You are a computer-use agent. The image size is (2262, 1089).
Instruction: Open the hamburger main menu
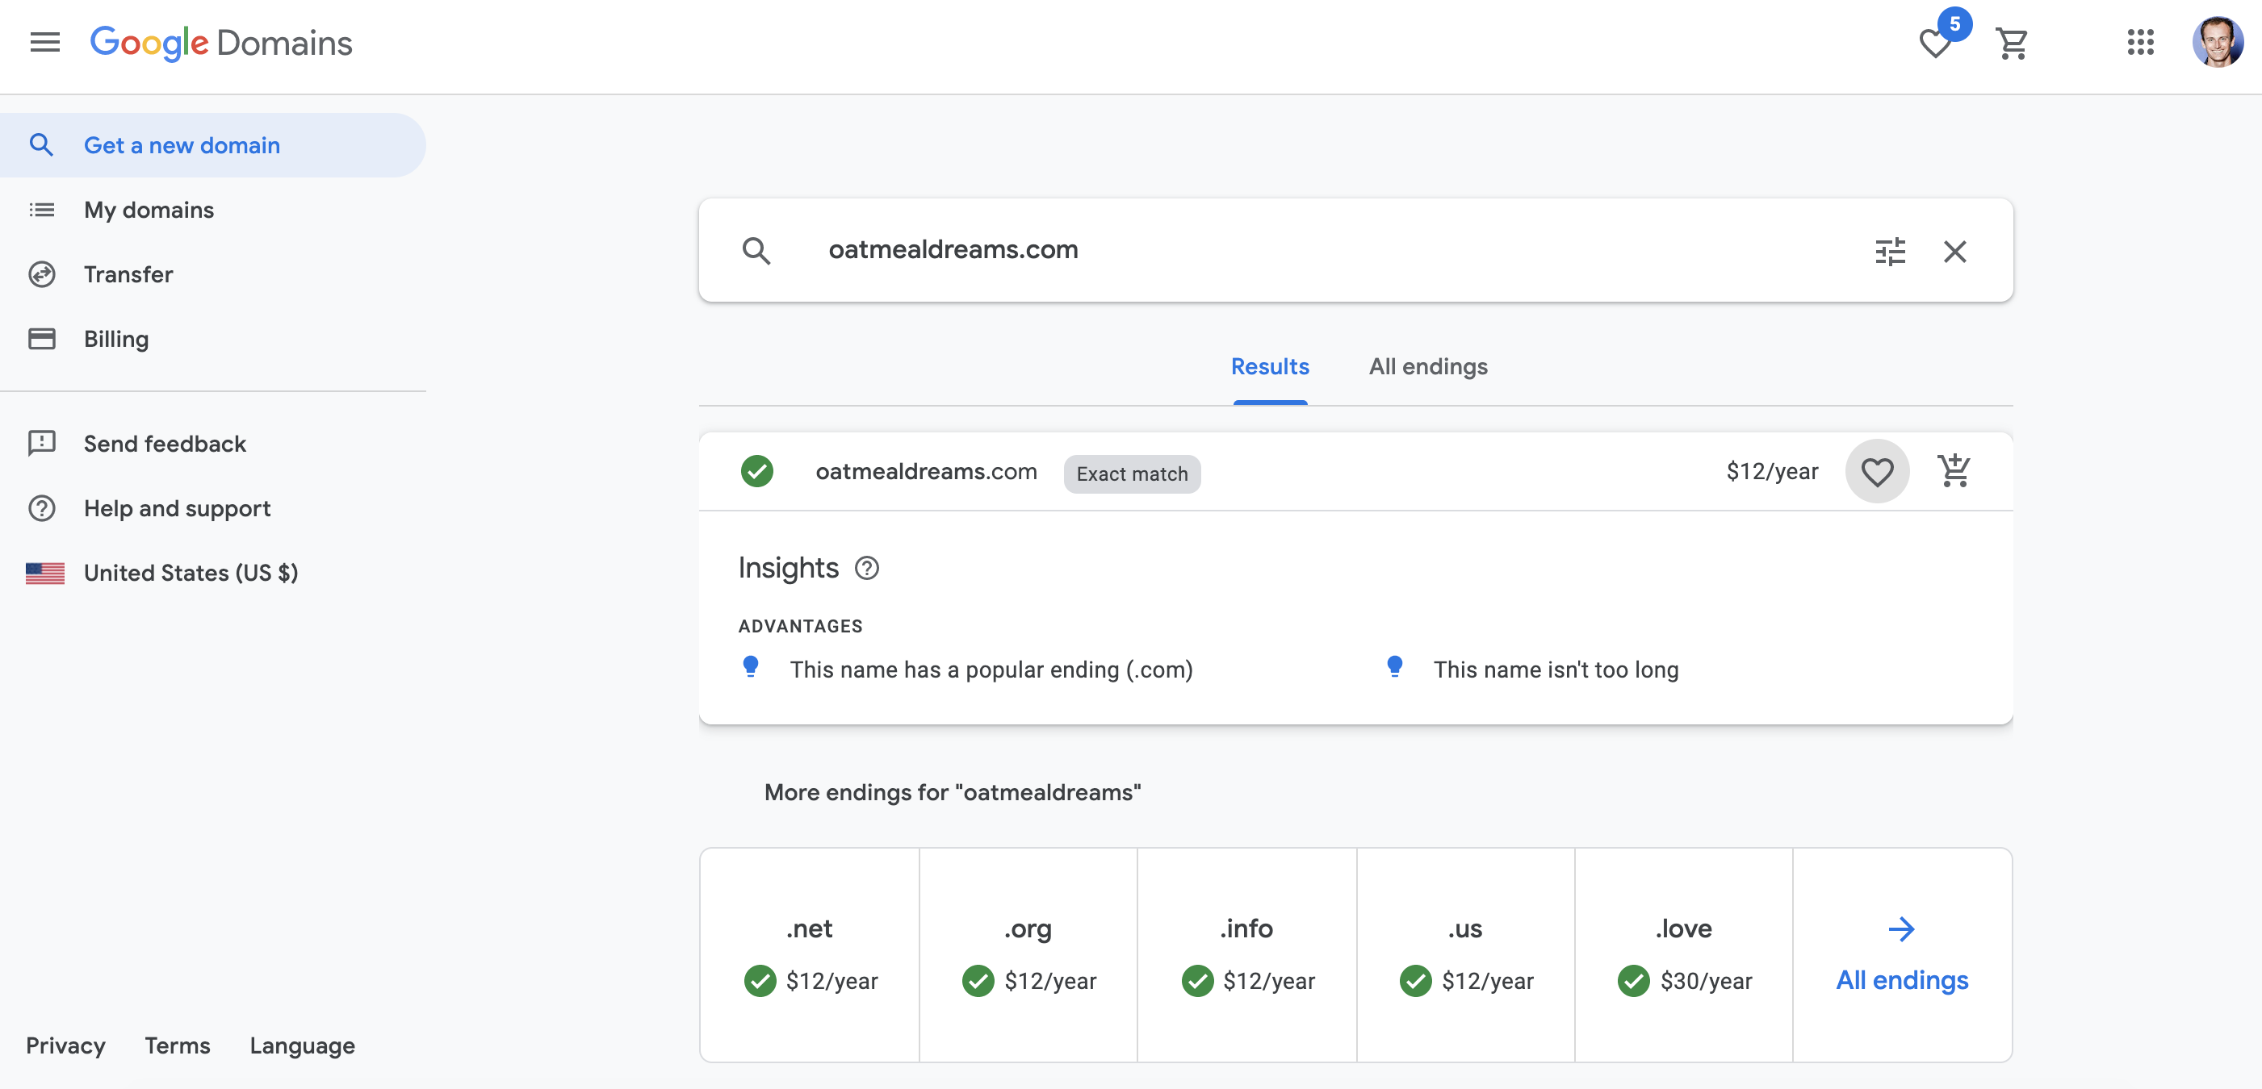pos(44,42)
